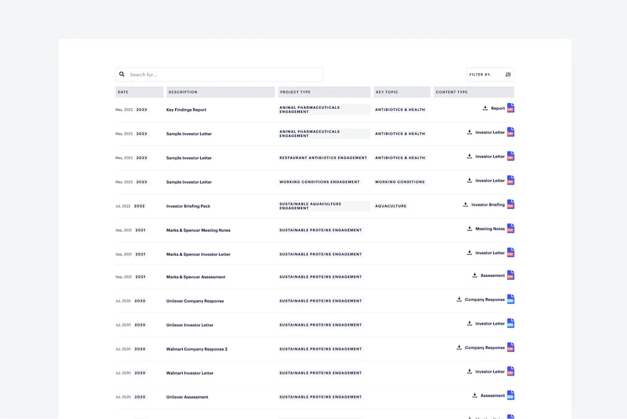Open PDF icon for Key Findings Report

[x=510, y=108]
